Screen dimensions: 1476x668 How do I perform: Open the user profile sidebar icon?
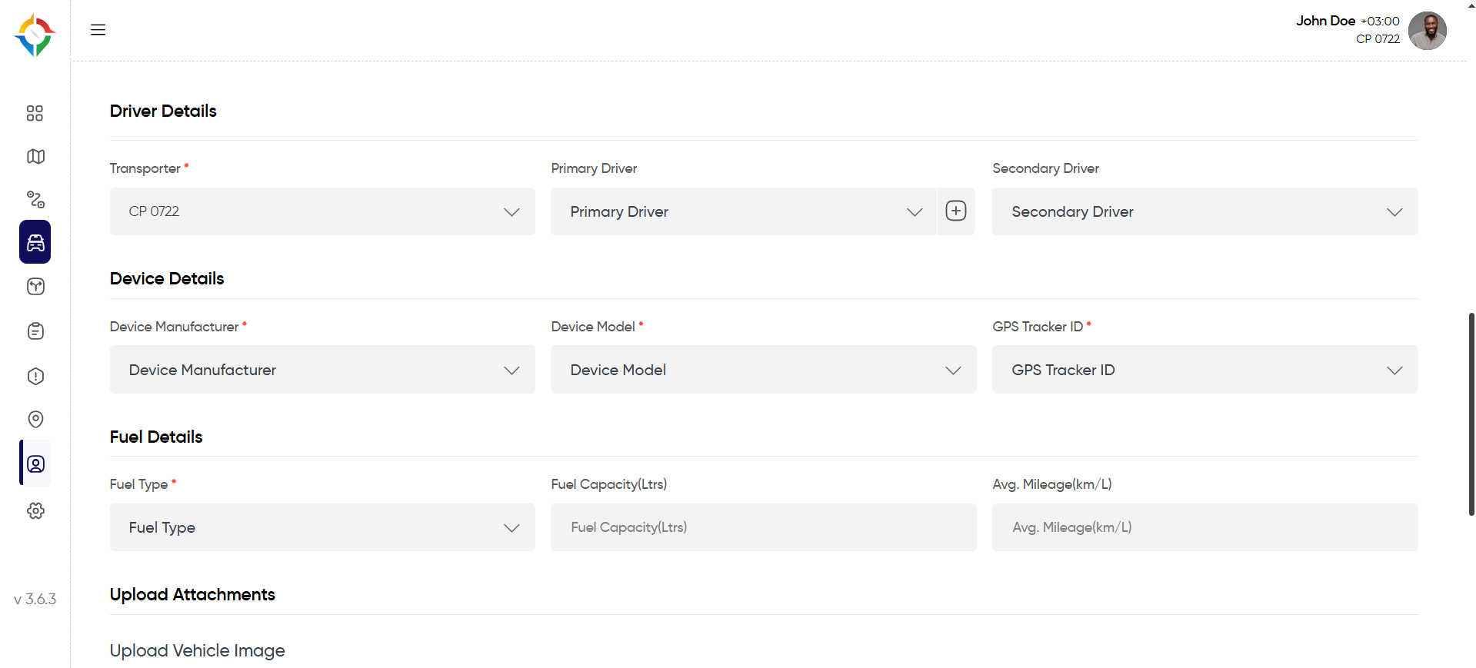pos(35,464)
